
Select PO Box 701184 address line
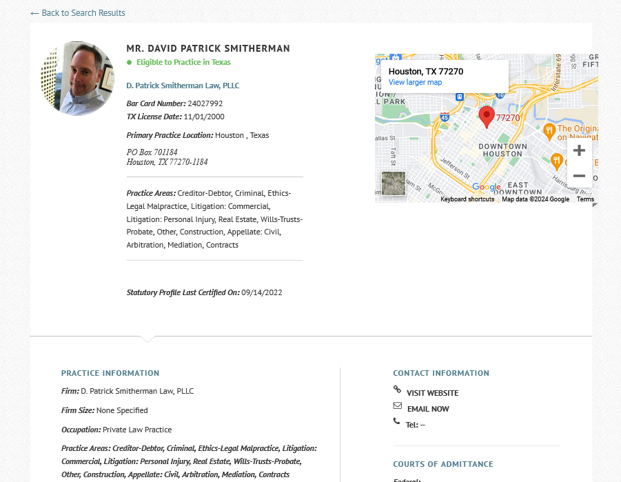pos(152,152)
